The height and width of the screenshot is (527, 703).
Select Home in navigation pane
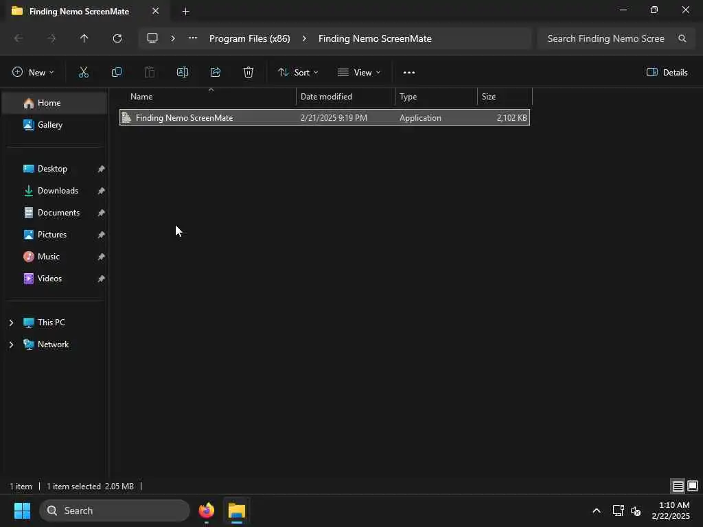(x=55, y=103)
